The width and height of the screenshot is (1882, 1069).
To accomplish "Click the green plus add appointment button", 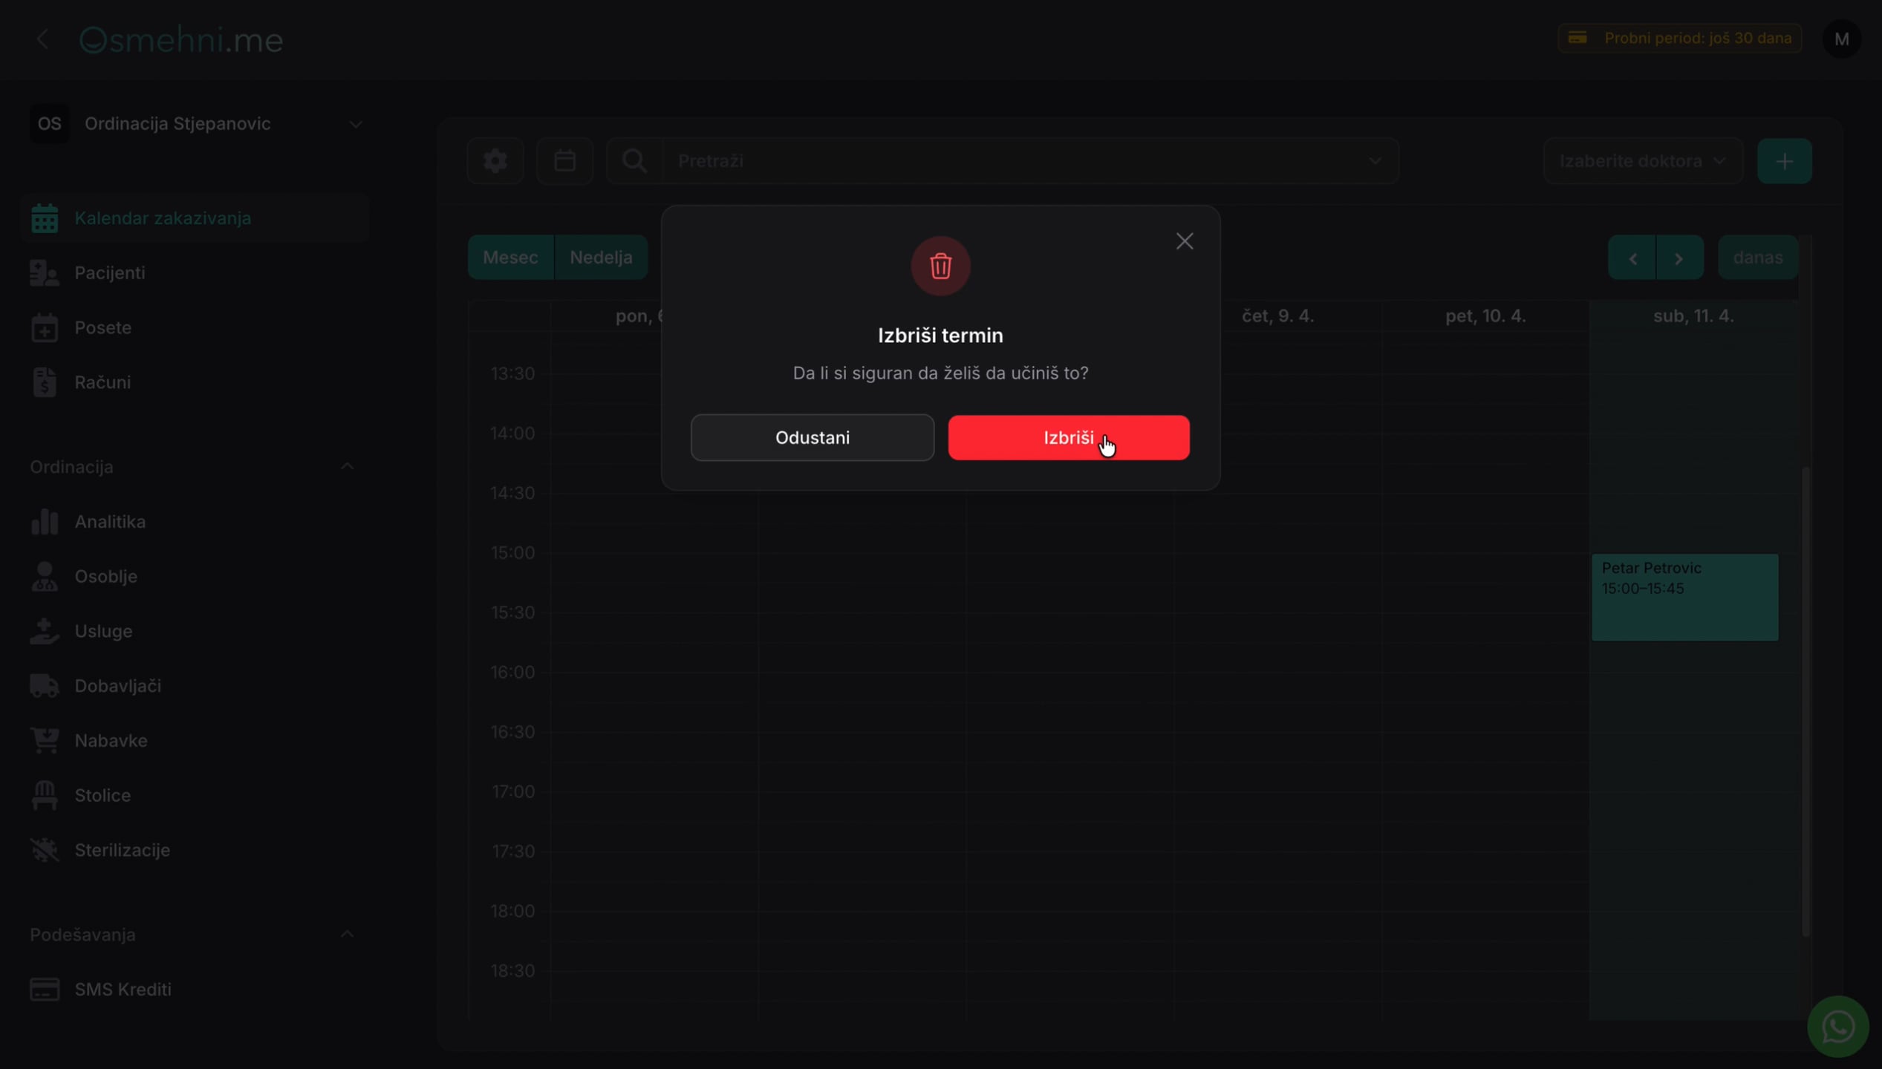I will point(1785,161).
